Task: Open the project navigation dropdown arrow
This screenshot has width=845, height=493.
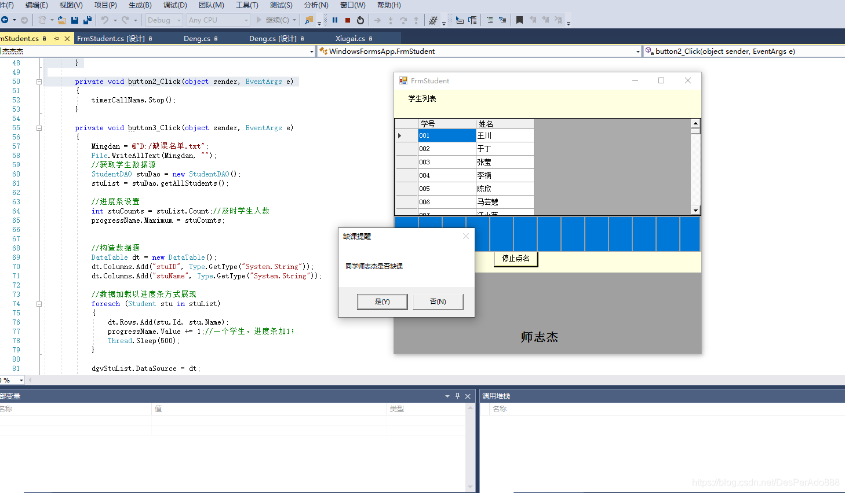Action: (x=312, y=51)
